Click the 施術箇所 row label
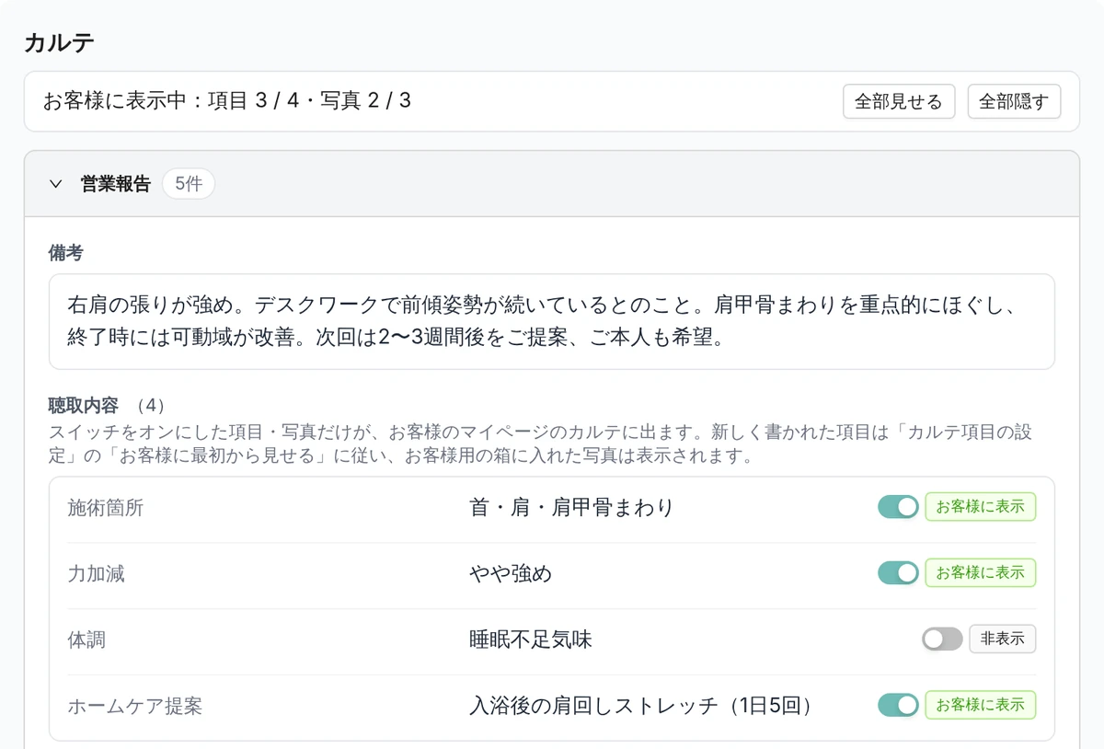Screen dimensions: 1104x749 point(106,507)
